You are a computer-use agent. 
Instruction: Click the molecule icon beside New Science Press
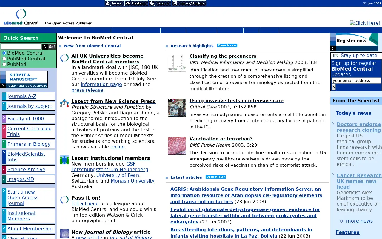coord(64,103)
